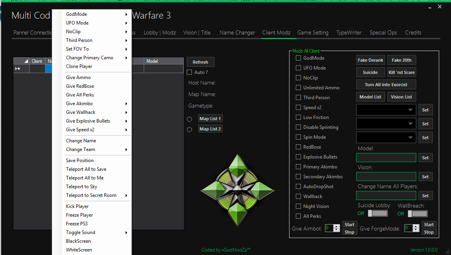Screen dimensions: 451x255
Task: Switch the Suicide Lobby toggle
Action: click(x=378, y=213)
